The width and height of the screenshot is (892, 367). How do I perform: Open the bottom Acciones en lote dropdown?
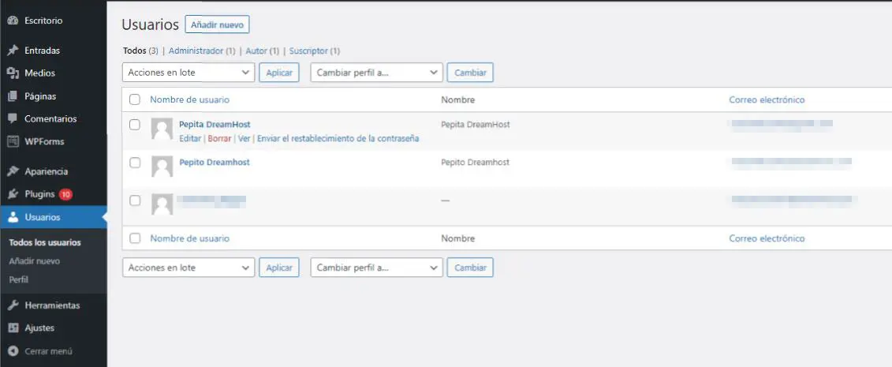coord(188,268)
